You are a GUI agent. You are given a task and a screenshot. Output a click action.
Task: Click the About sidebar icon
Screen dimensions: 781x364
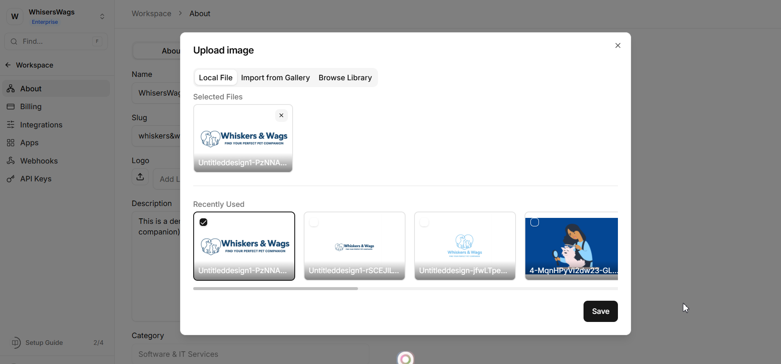(x=11, y=89)
